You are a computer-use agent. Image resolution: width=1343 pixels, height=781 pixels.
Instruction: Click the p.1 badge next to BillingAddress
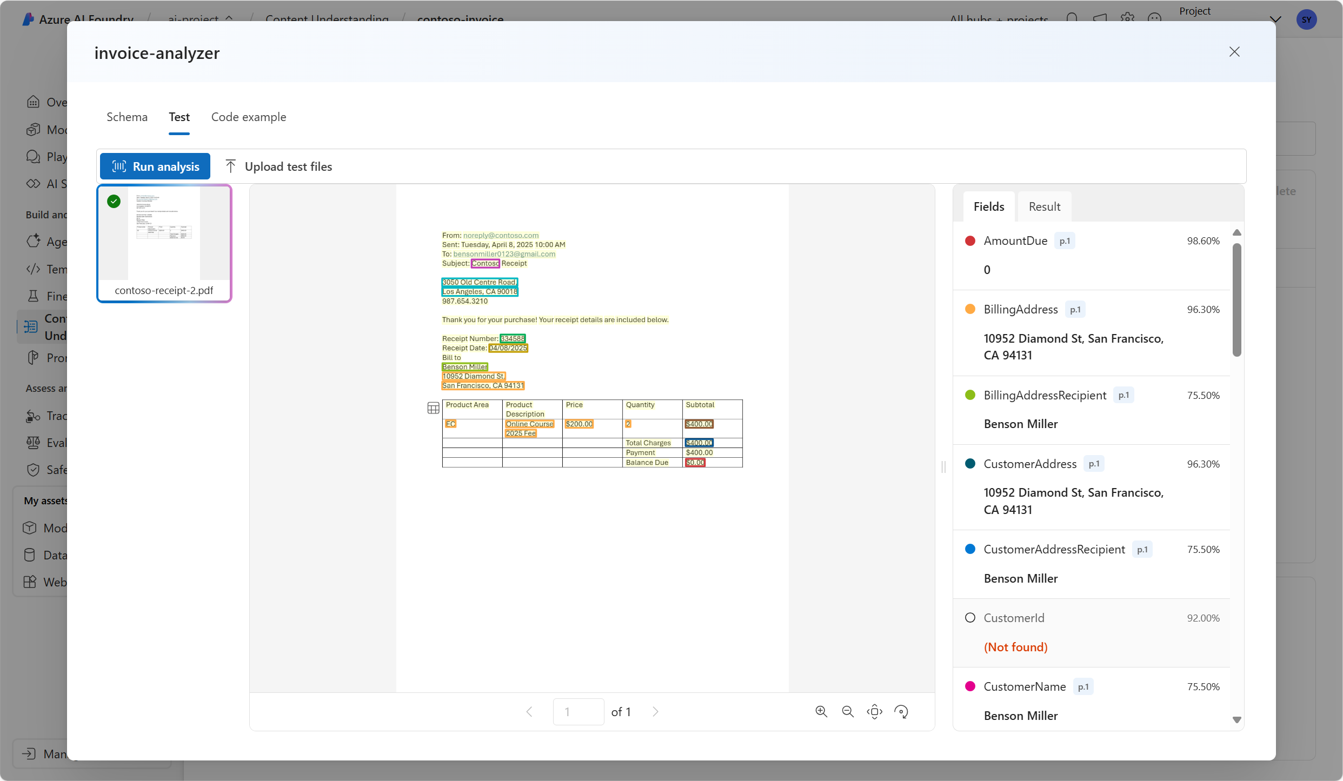[x=1075, y=310]
